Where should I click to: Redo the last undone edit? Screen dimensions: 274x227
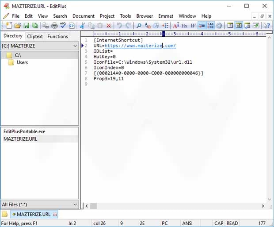(x=128, y=26)
